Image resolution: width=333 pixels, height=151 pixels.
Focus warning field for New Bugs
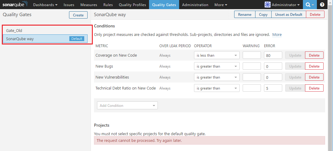tap(252, 66)
